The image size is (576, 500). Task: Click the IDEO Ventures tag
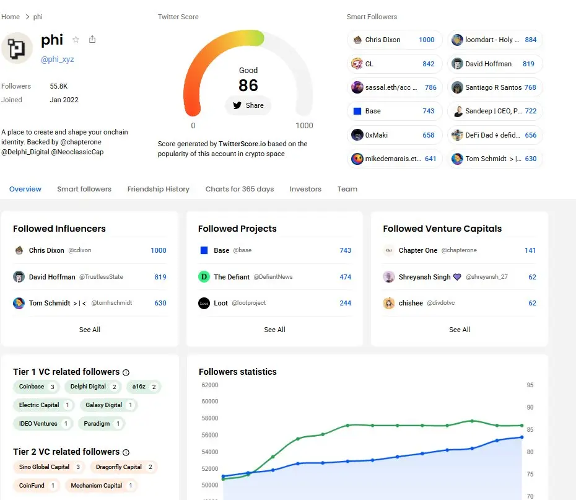coord(43,424)
